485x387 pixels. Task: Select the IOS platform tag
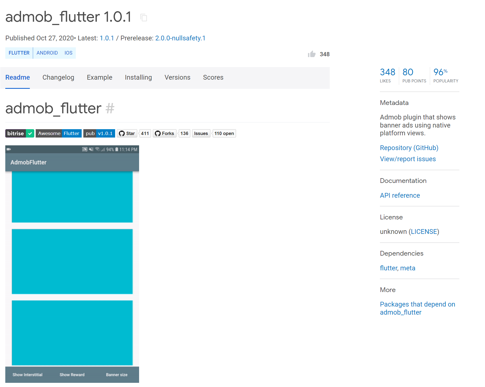coord(69,53)
